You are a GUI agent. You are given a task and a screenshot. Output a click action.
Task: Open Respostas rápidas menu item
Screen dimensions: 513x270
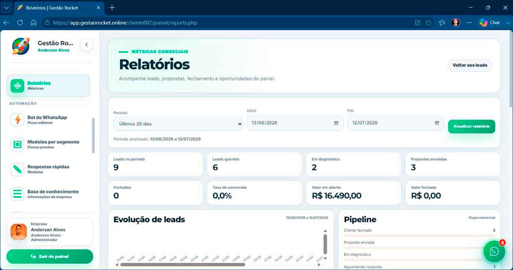48,169
